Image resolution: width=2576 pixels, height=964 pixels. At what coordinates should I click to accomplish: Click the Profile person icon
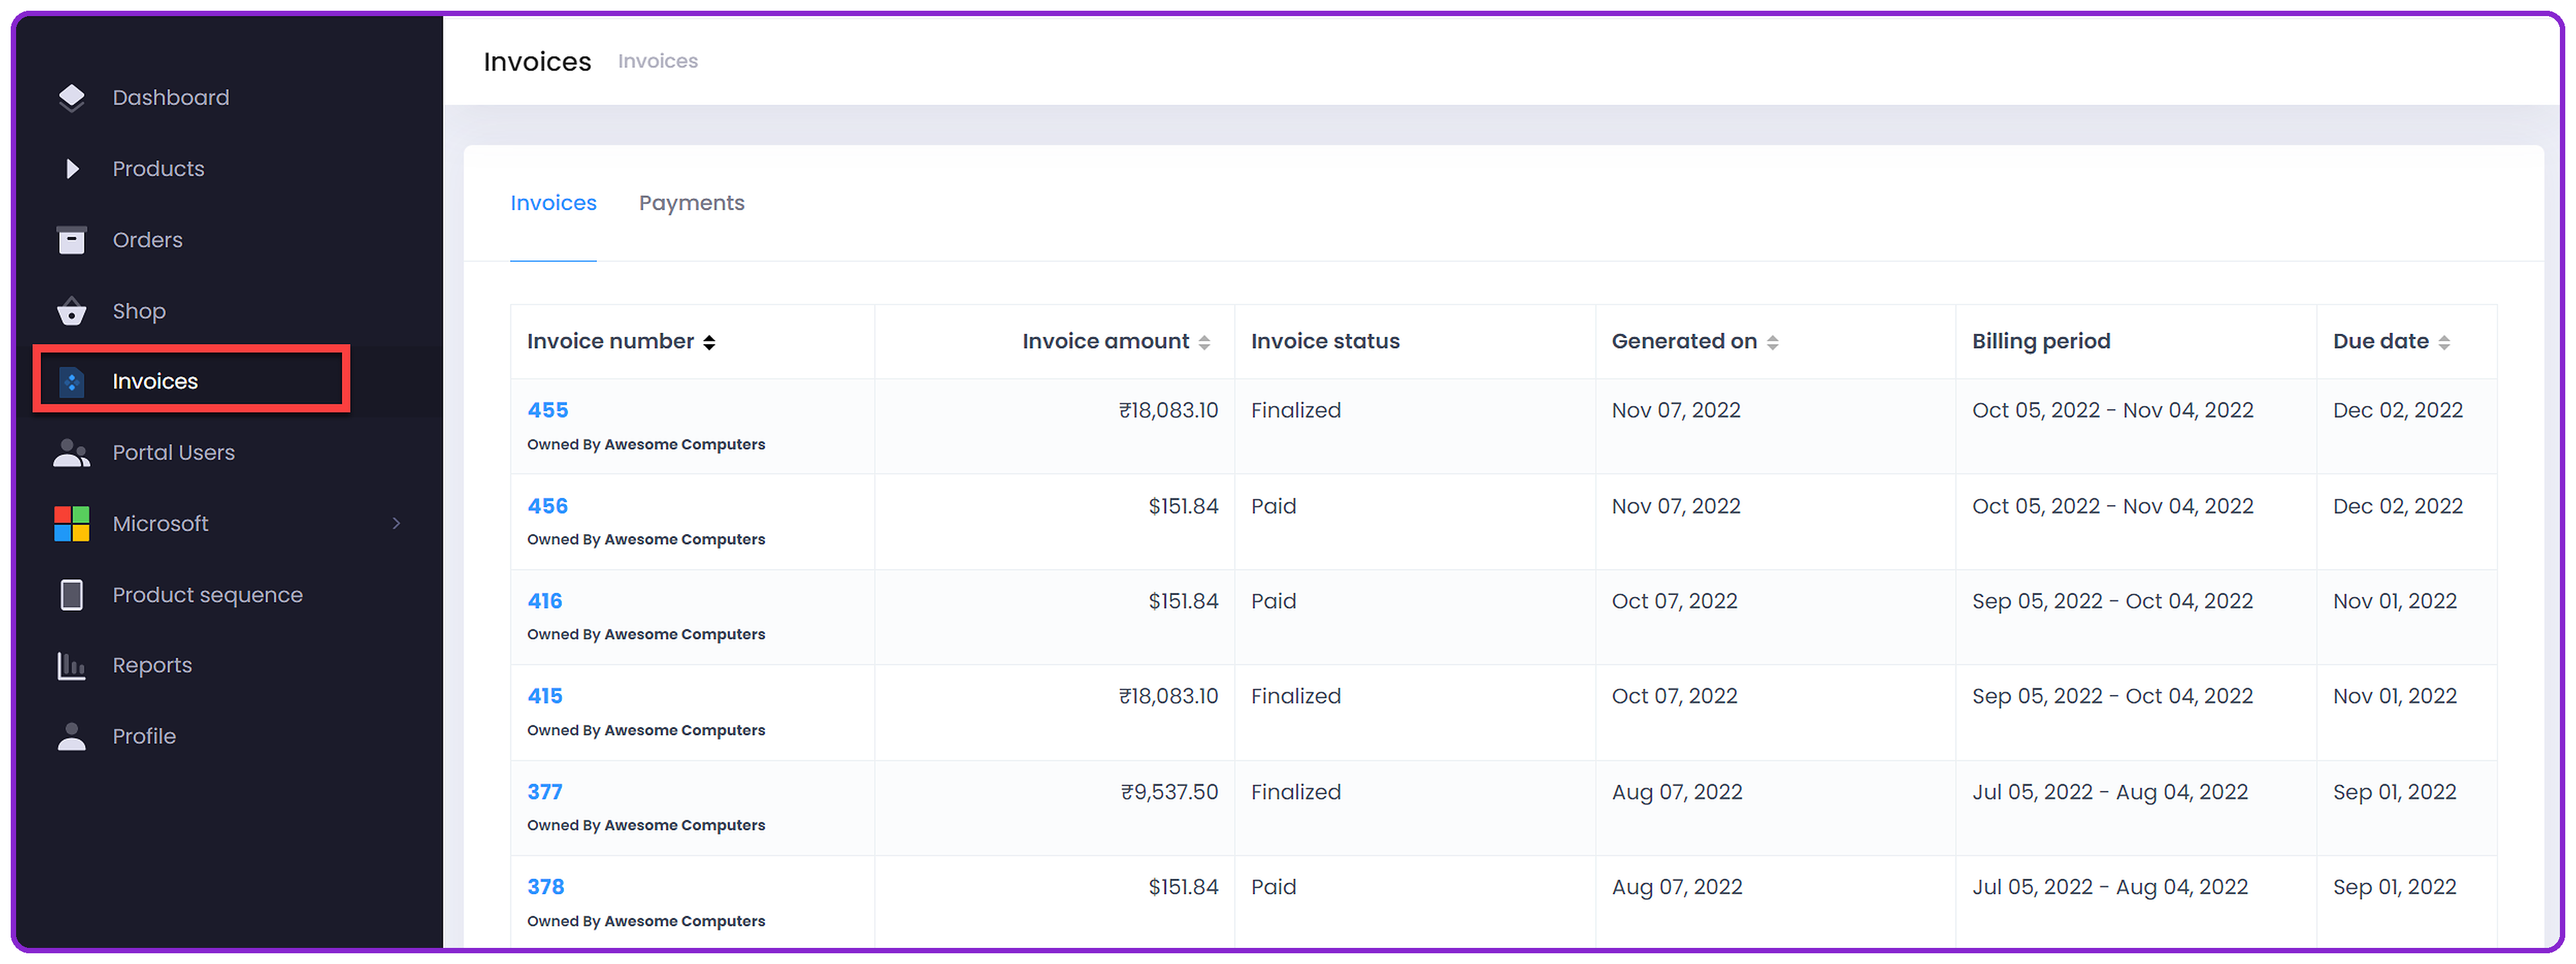click(71, 737)
